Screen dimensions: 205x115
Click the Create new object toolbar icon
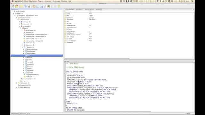[25, 6]
